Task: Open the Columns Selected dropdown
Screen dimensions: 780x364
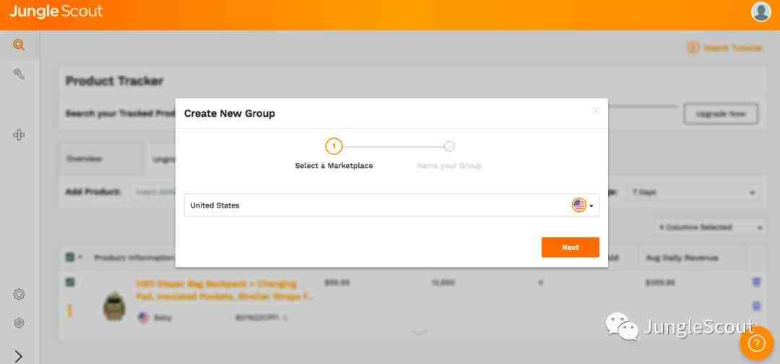Action: pos(710,228)
